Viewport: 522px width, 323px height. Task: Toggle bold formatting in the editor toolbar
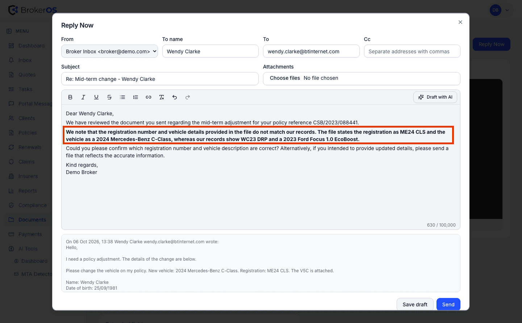(70, 97)
